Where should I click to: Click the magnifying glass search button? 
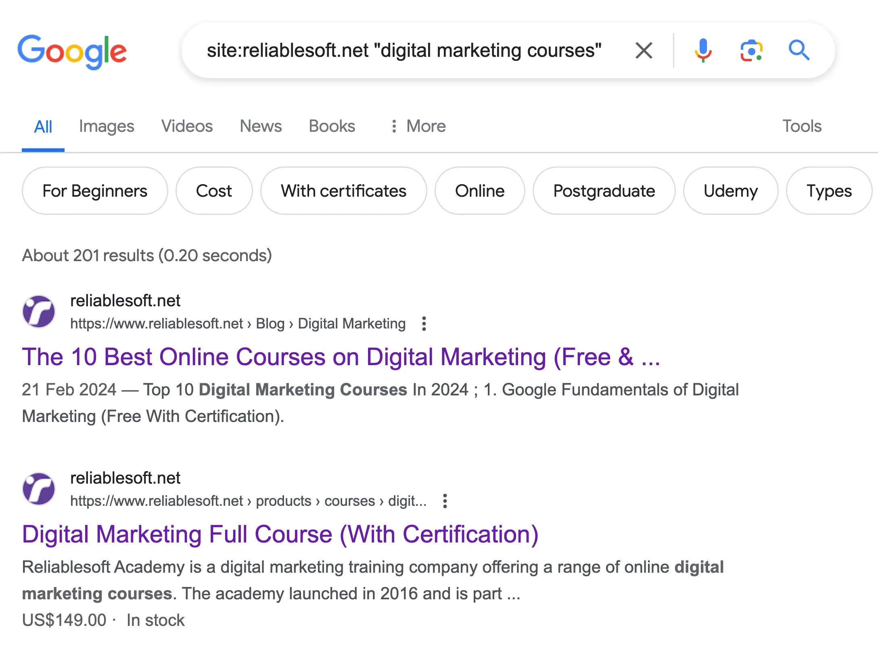[x=799, y=51]
